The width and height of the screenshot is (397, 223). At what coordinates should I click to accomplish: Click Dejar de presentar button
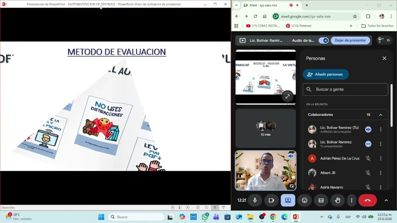(x=350, y=40)
